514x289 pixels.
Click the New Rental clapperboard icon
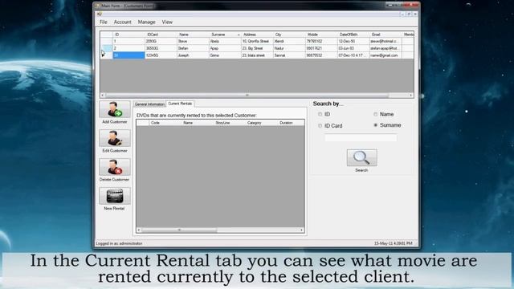(x=114, y=196)
